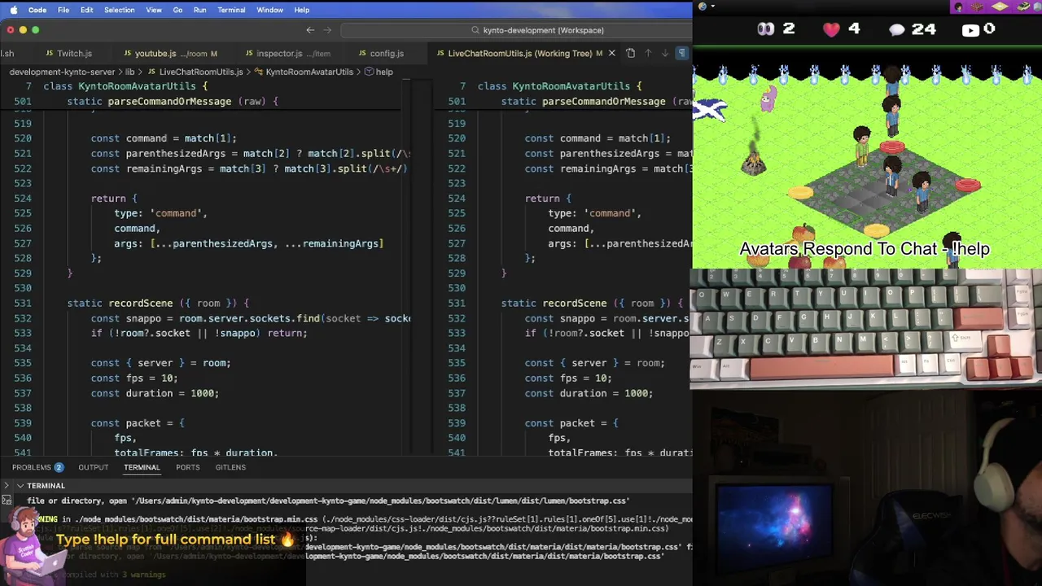The width and height of the screenshot is (1042, 586).
Task: Switch to the inspector.js tab
Action: [x=287, y=54]
